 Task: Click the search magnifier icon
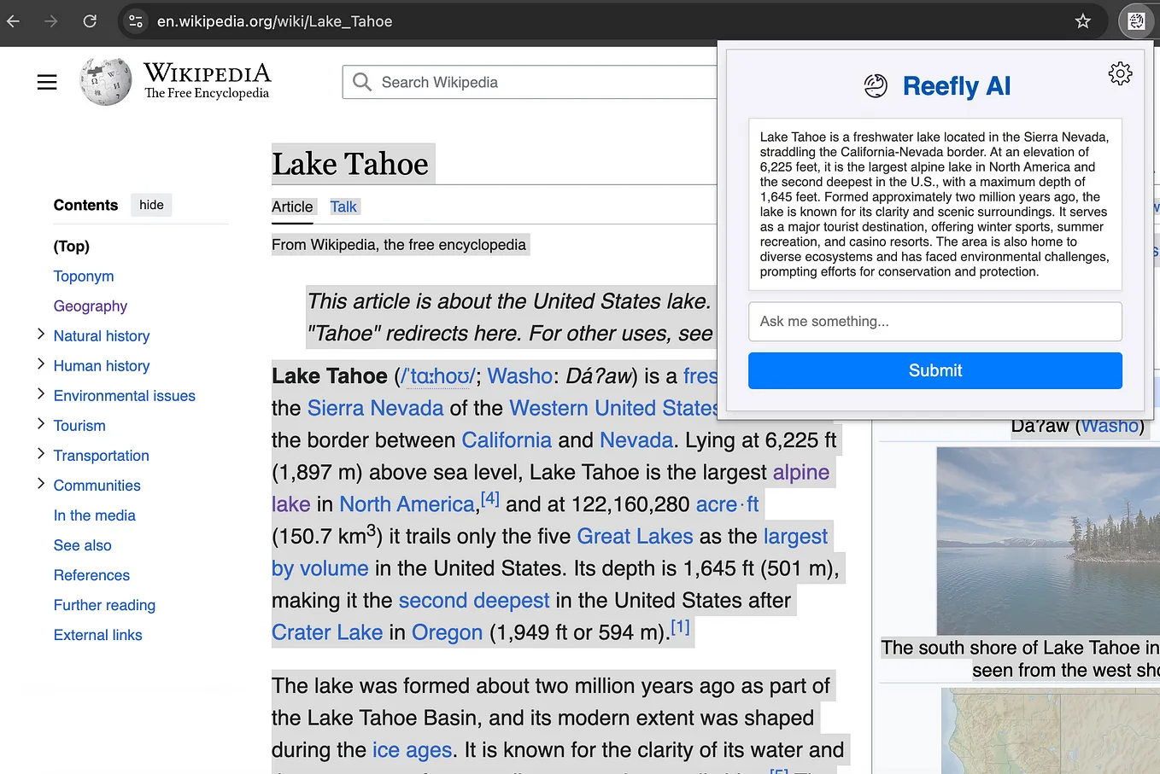362,82
